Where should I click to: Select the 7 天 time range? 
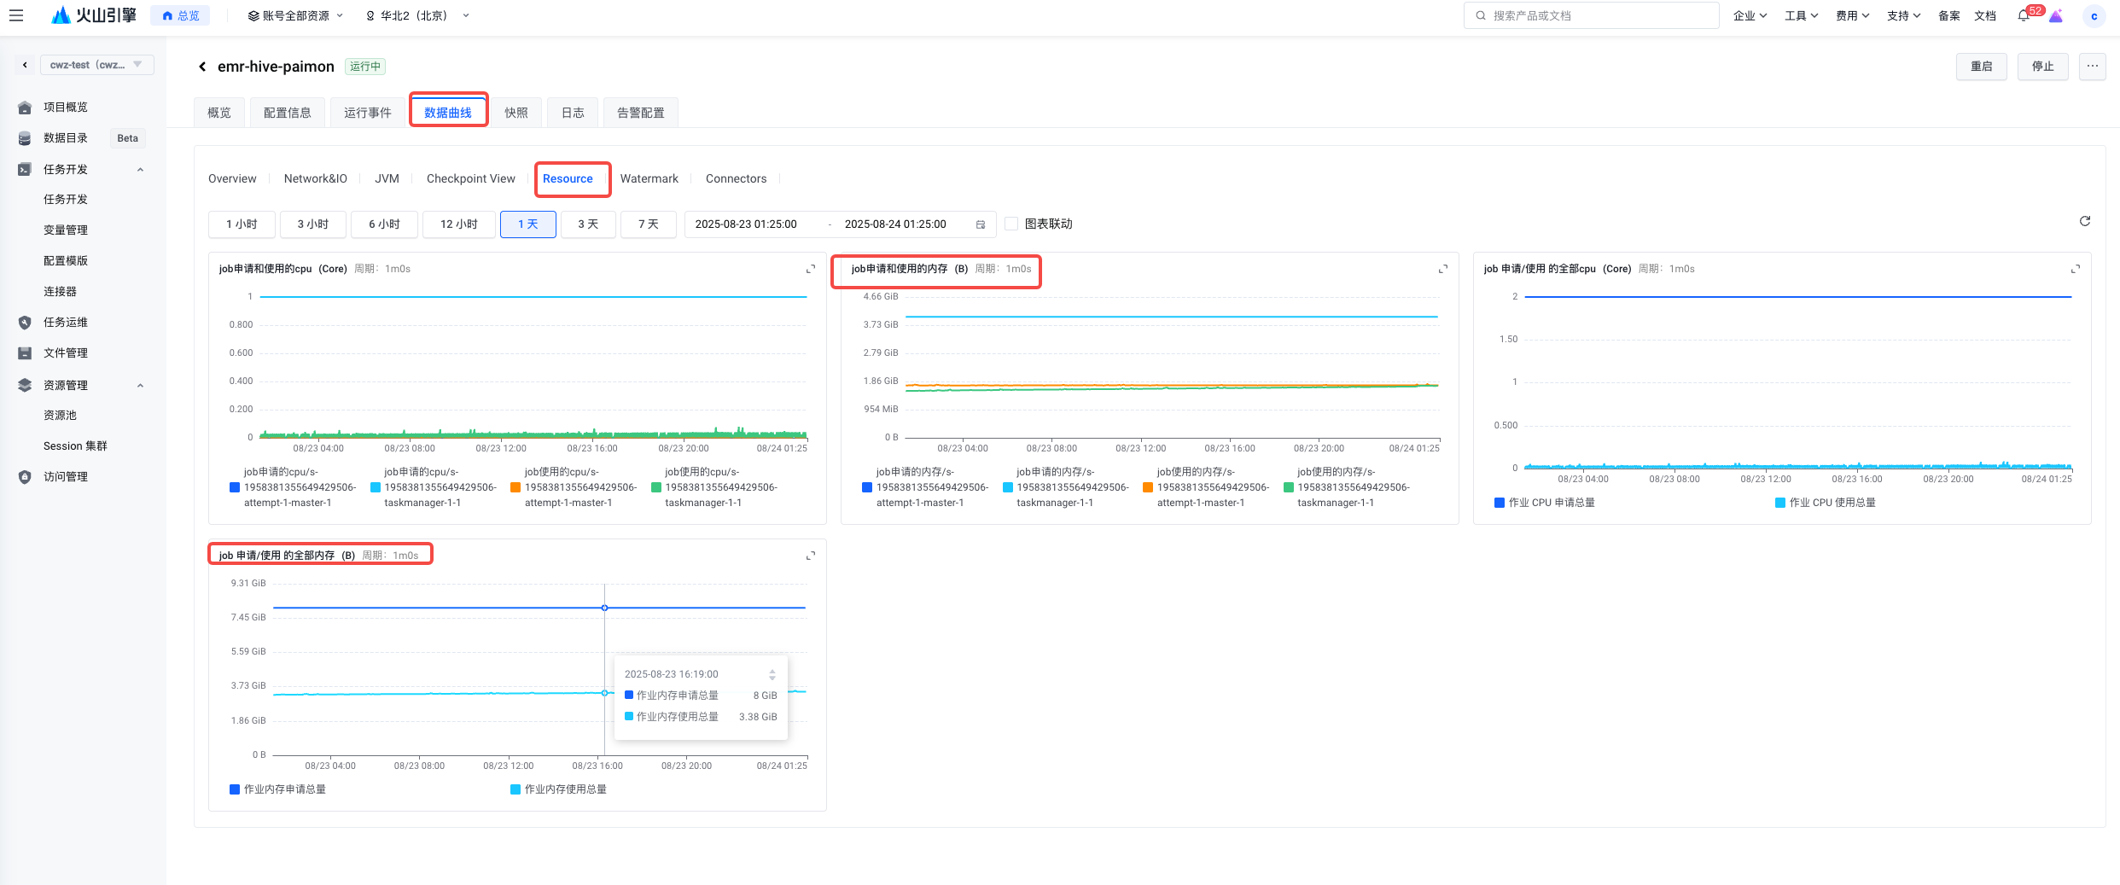tap(648, 224)
